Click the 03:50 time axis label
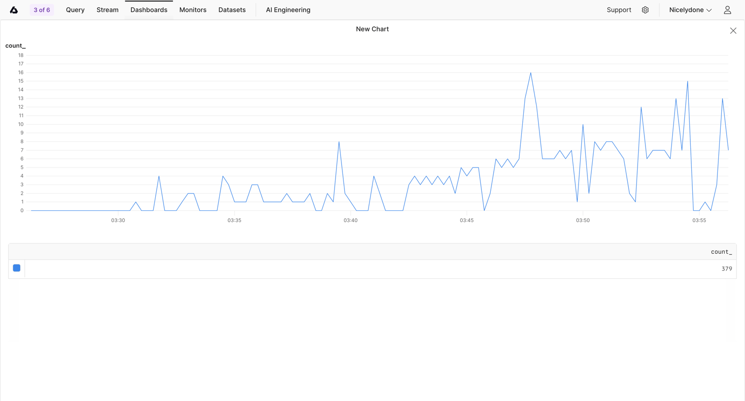The width and height of the screenshot is (745, 401). (583, 220)
